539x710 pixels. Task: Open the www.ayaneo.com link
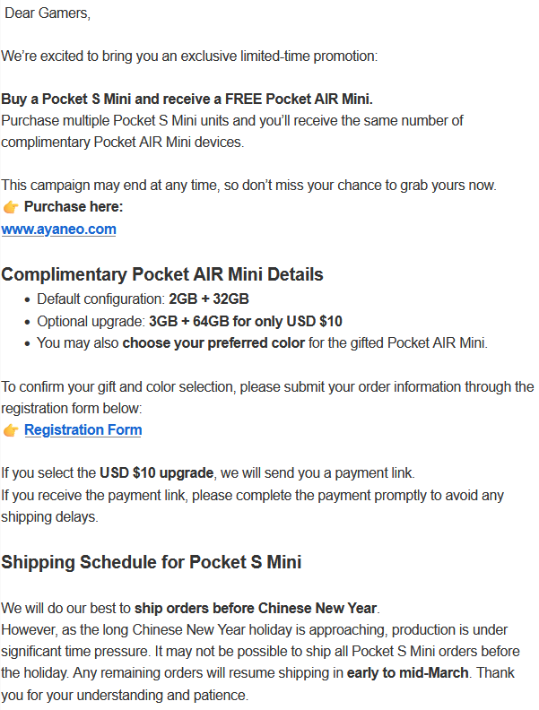(x=58, y=229)
